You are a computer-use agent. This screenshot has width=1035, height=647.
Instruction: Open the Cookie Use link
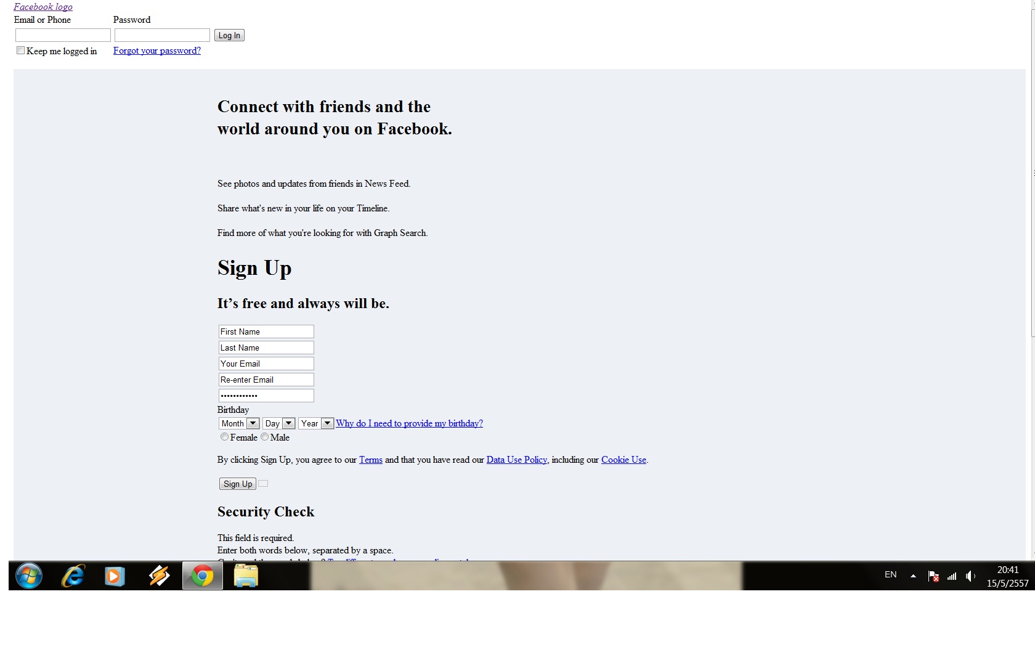tap(623, 460)
